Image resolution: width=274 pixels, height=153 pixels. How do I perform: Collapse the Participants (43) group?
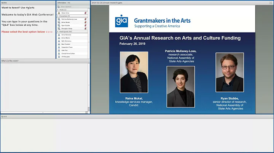(58, 32)
